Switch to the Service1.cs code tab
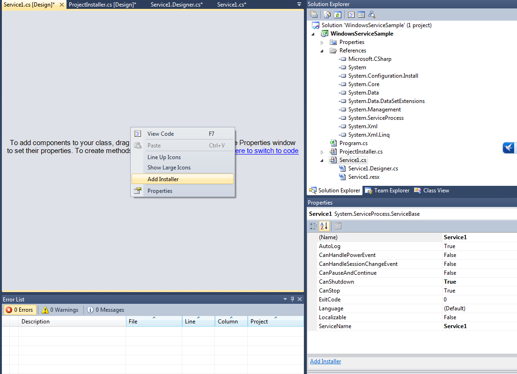The width and height of the screenshot is (517, 374). pyautogui.click(x=232, y=5)
